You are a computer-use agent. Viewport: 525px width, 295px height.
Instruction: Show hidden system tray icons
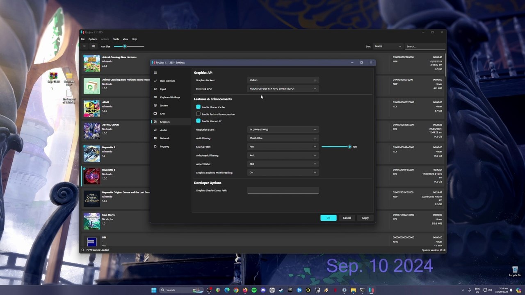[463, 290]
